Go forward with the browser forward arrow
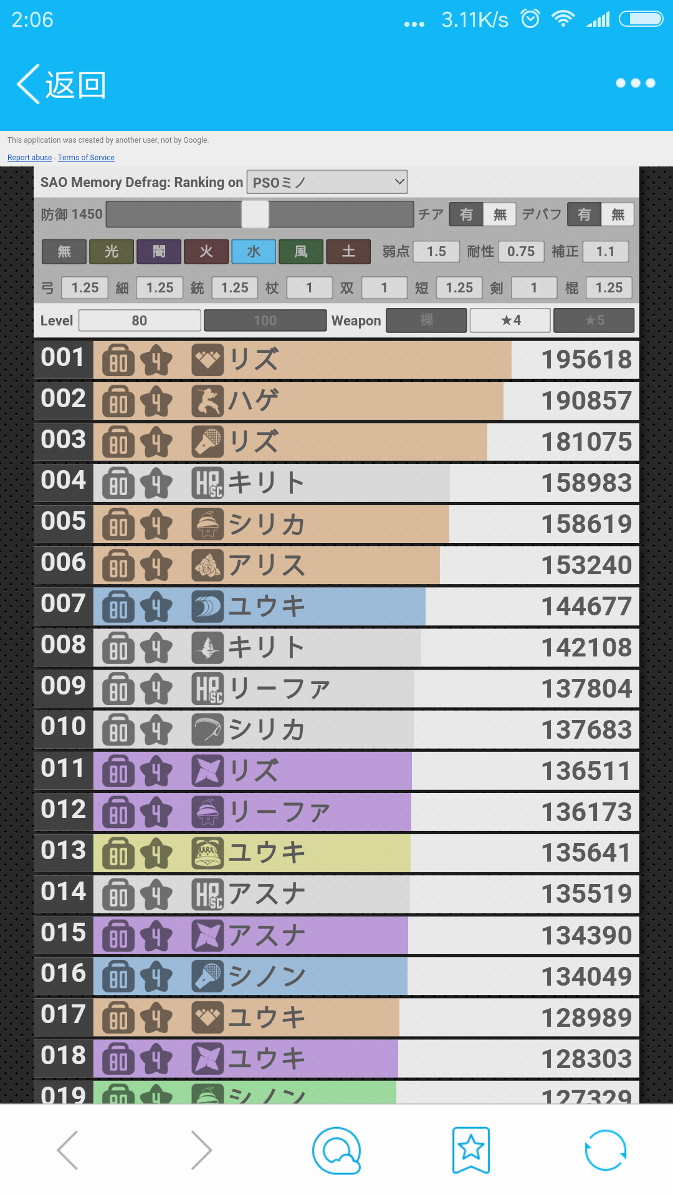 [x=202, y=1150]
